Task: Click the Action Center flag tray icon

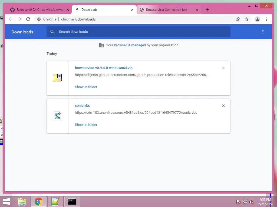Action: (x=238, y=202)
